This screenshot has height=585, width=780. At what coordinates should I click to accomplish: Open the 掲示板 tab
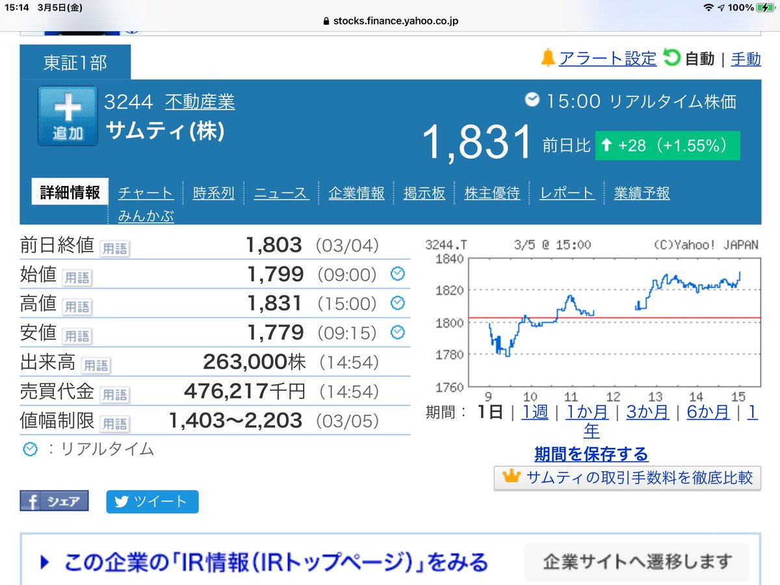424,193
